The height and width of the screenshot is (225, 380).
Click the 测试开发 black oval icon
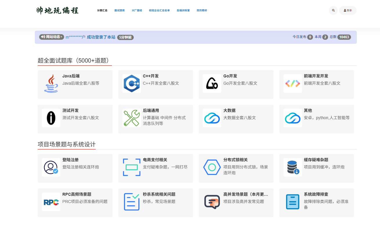coord(51,118)
